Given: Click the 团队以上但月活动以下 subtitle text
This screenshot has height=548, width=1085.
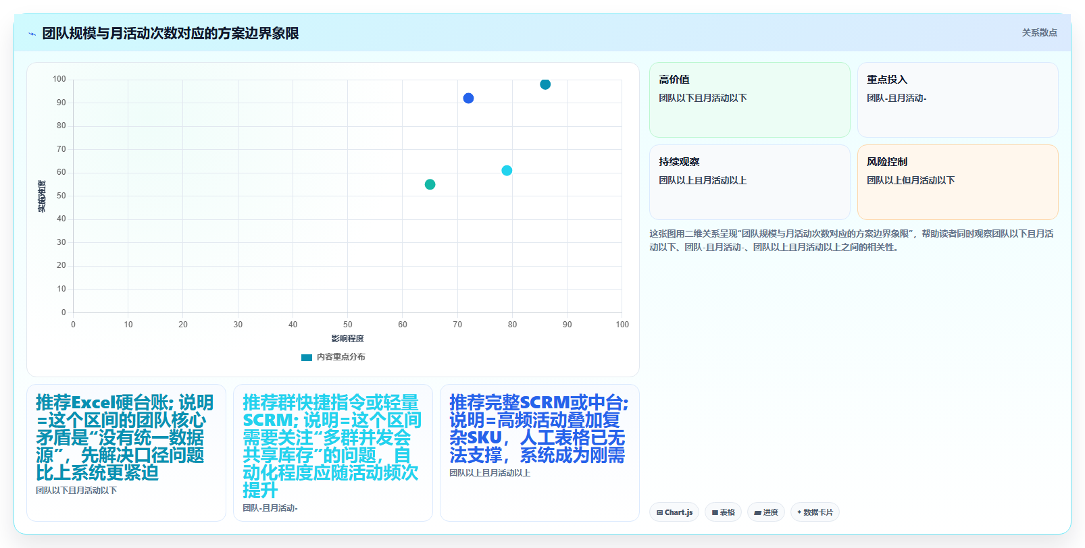Looking at the screenshot, I should 911,180.
